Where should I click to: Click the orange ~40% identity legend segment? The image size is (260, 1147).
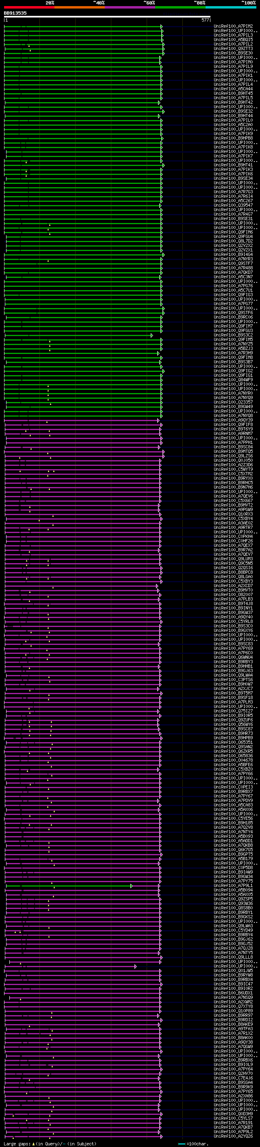(80, 7)
